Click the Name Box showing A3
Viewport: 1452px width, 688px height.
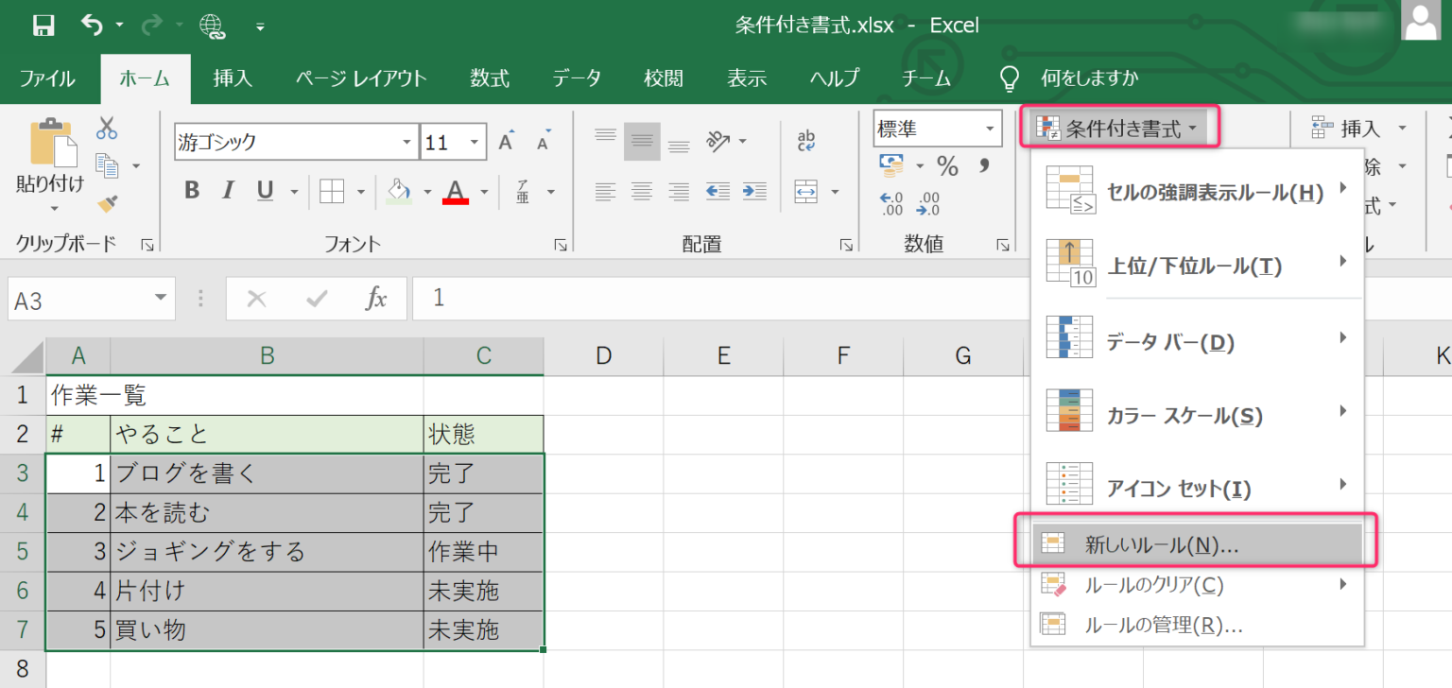coord(80,301)
